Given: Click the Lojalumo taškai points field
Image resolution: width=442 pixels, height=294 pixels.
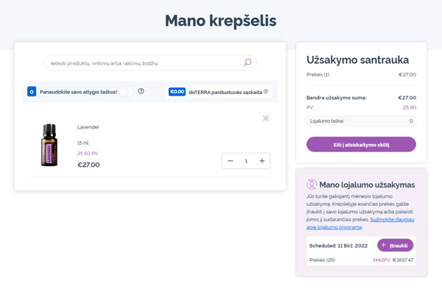Looking at the screenshot, I should (x=361, y=121).
